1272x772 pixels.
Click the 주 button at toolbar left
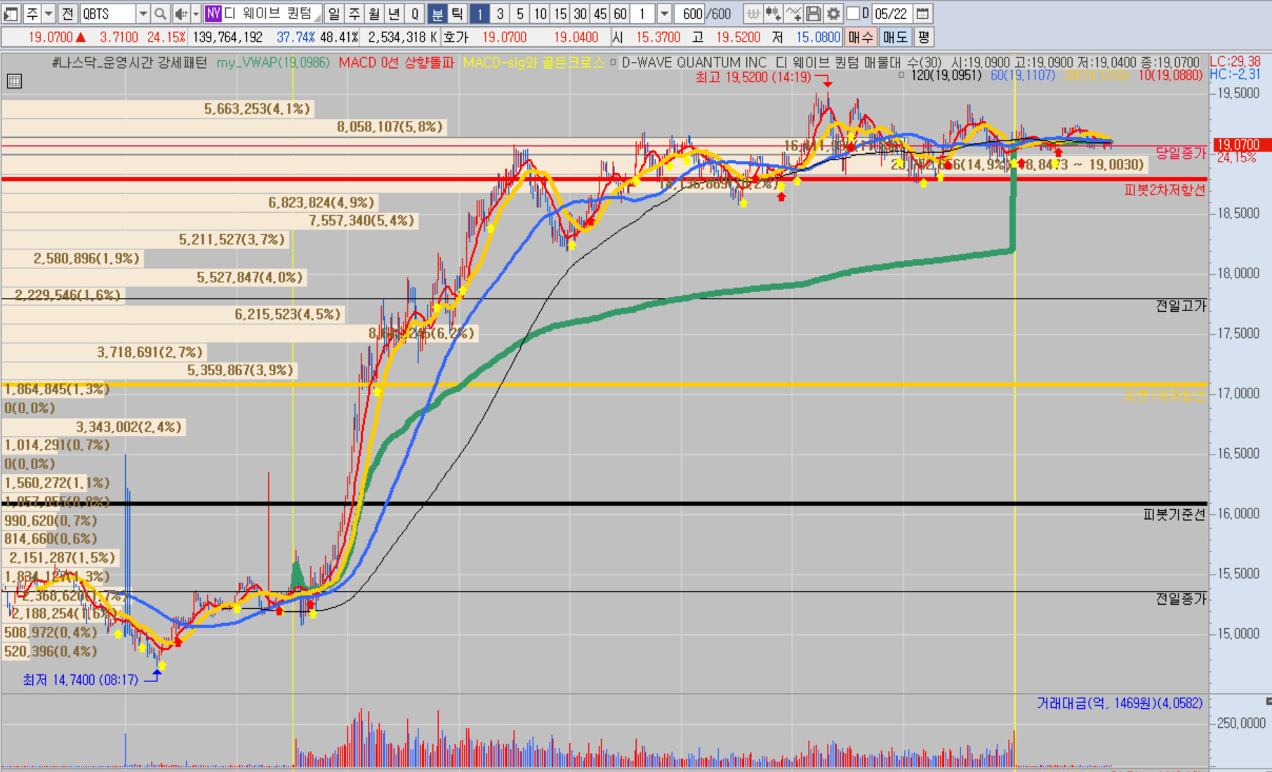point(32,13)
